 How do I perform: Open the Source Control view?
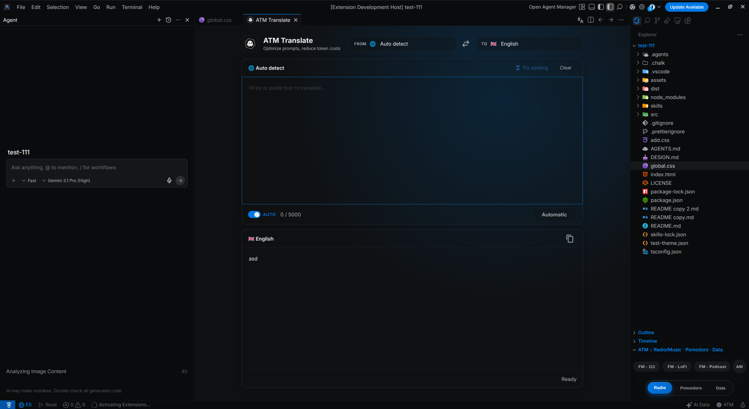(657, 20)
